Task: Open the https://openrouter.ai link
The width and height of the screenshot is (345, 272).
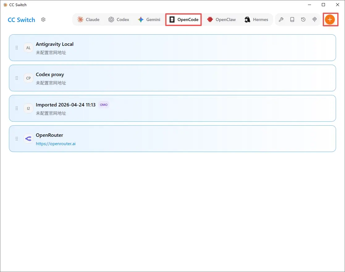Action: pyautogui.click(x=56, y=144)
